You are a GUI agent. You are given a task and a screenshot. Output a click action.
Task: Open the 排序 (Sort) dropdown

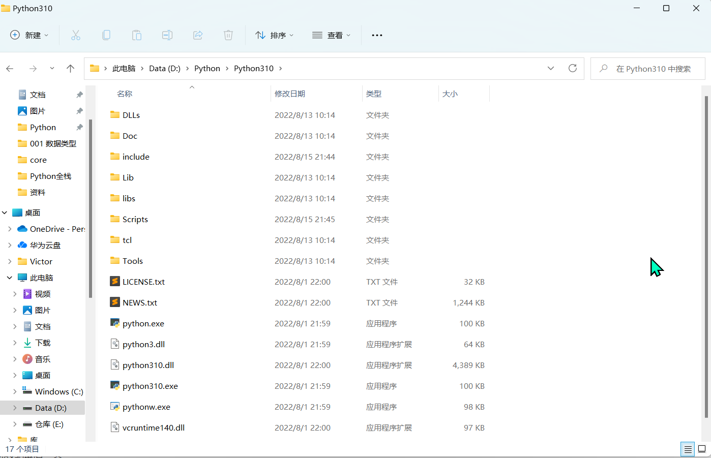pyautogui.click(x=275, y=35)
